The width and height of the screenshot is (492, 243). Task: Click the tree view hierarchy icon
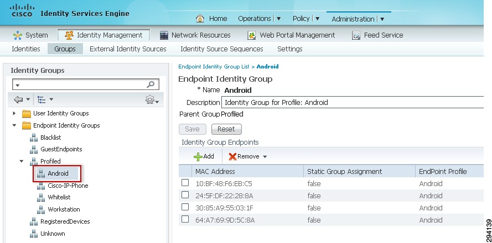click(42, 99)
